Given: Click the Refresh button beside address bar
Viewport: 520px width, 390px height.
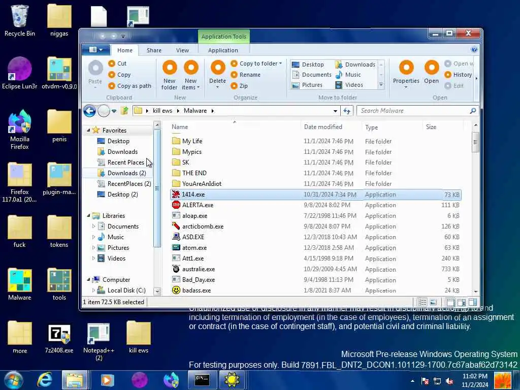Looking at the screenshot, I should [x=347, y=111].
